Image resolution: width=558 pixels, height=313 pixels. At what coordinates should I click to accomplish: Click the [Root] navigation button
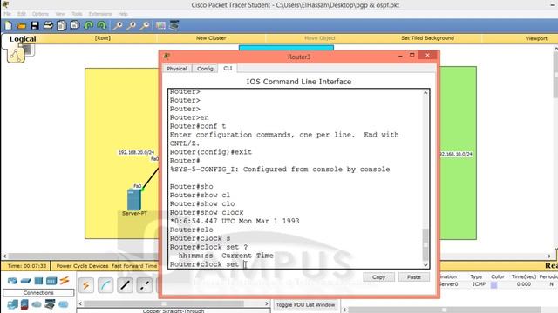(x=103, y=38)
